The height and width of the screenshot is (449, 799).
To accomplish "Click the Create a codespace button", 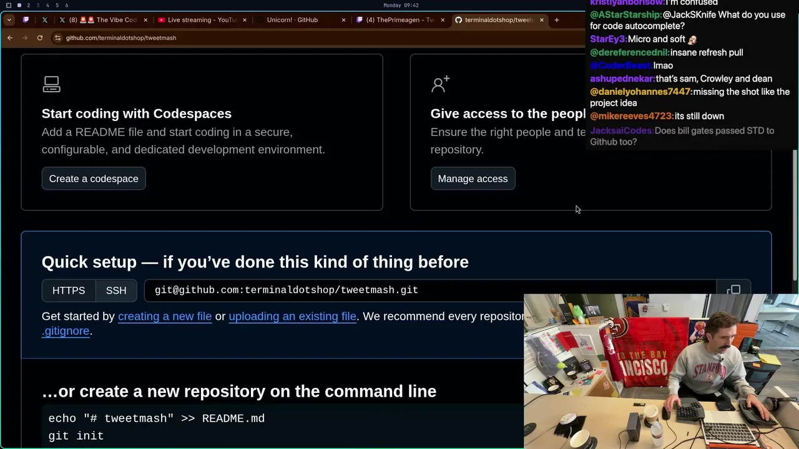I will tap(94, 178).
